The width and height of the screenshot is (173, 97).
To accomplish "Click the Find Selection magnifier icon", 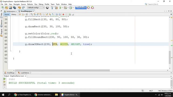I will click(x=32, y=14).
